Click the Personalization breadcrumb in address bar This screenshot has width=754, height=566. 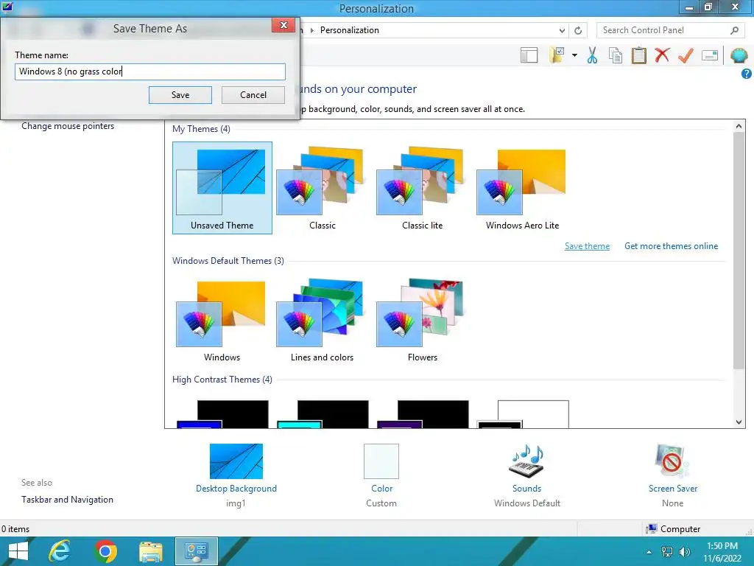[350, 30]
